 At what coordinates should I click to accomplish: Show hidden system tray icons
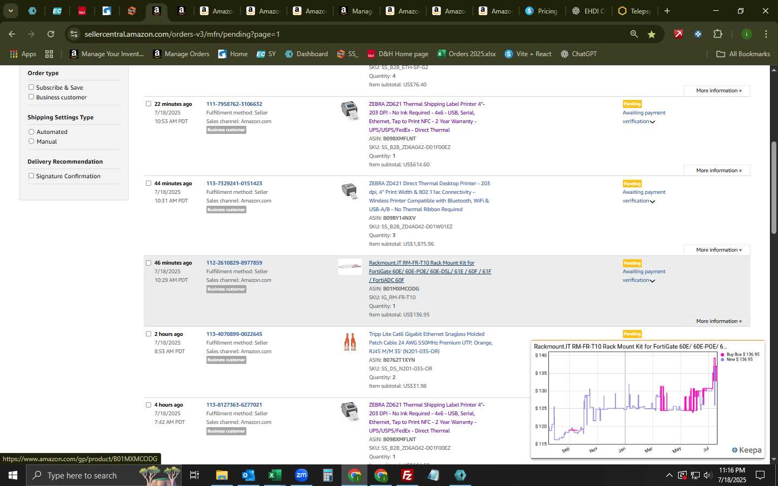(x=669, y=475)
